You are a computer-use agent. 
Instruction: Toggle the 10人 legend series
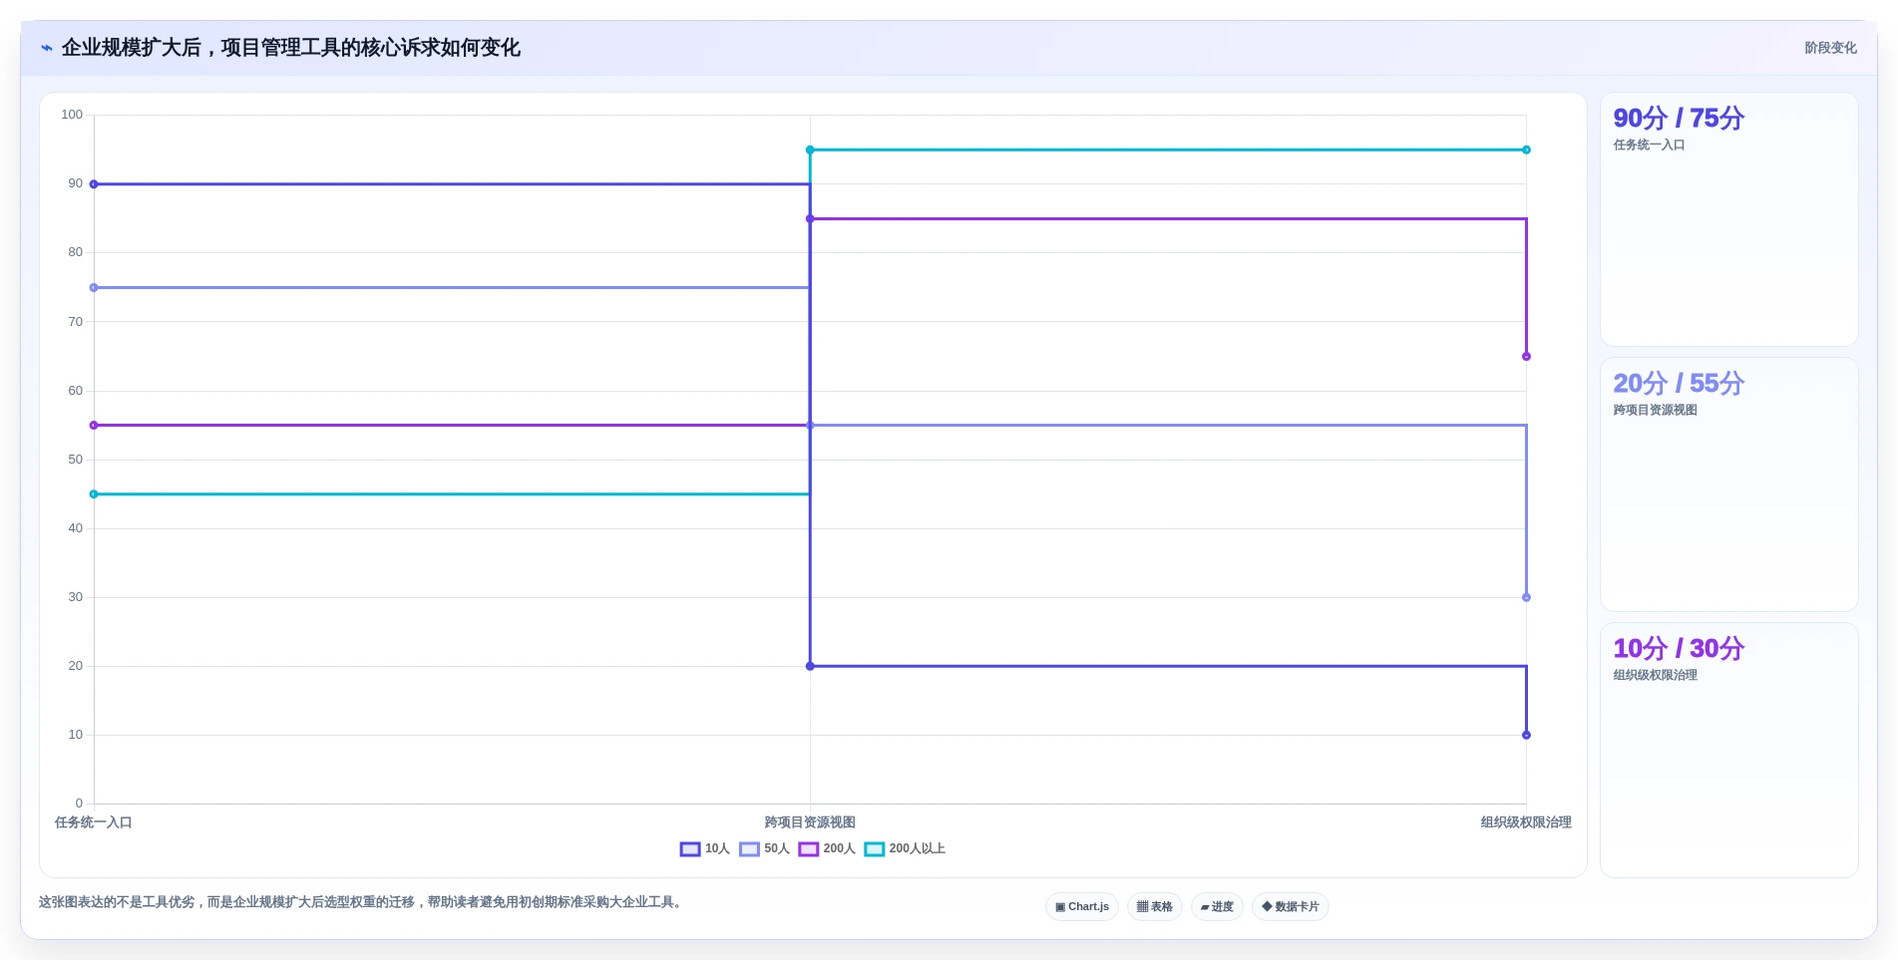pyautogui.click(x=704, y=849)
